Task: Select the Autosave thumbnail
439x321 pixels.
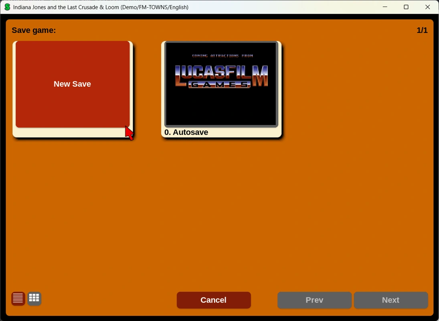Action: point(221,84)
